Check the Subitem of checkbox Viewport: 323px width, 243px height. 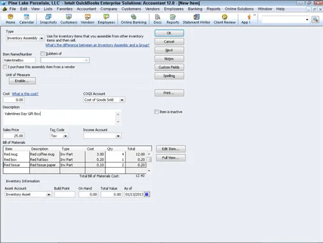click(42, 53)
